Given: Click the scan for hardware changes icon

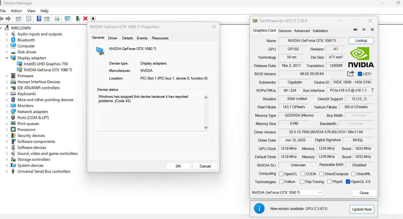Looking at the screenshot, I should (x=68, y=19).
